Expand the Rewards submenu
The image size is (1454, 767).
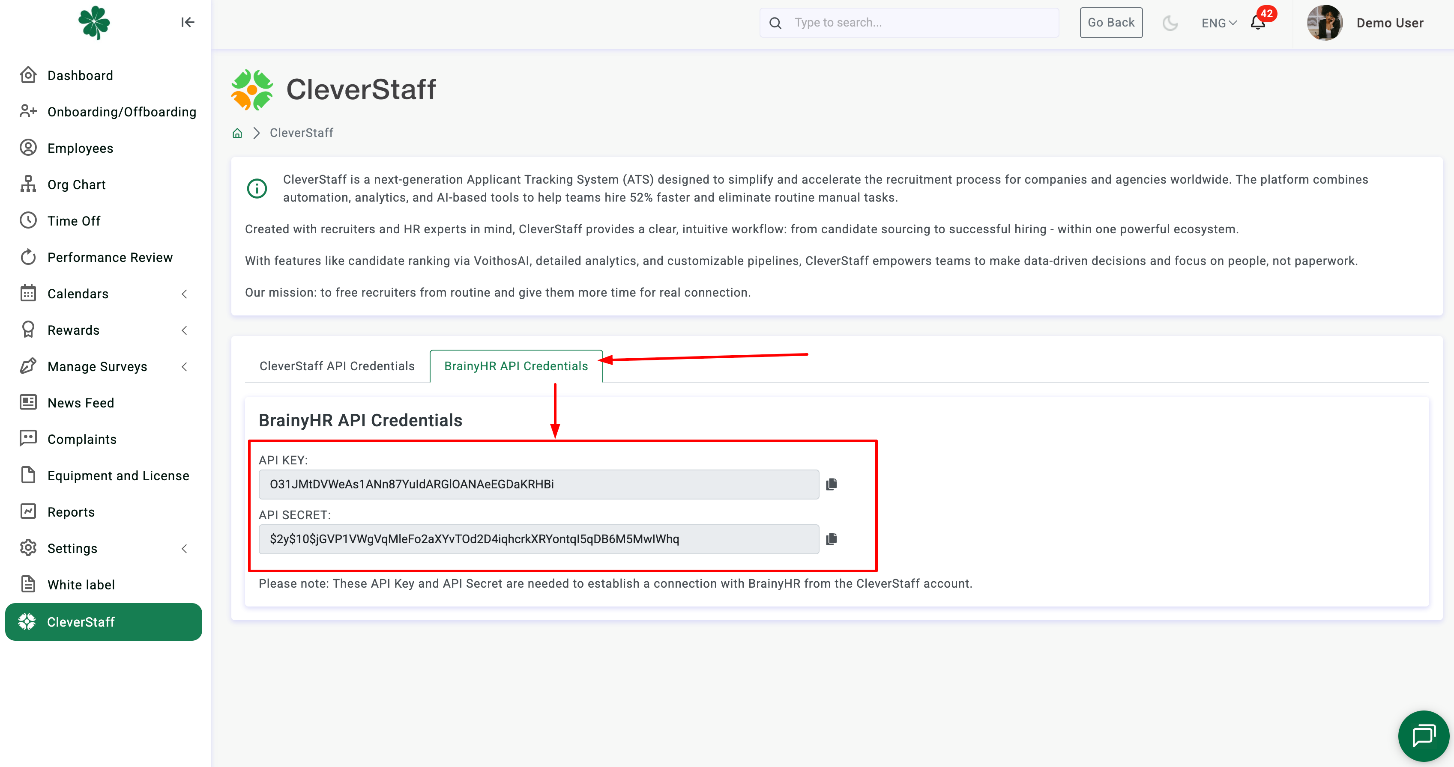(184, 330)
